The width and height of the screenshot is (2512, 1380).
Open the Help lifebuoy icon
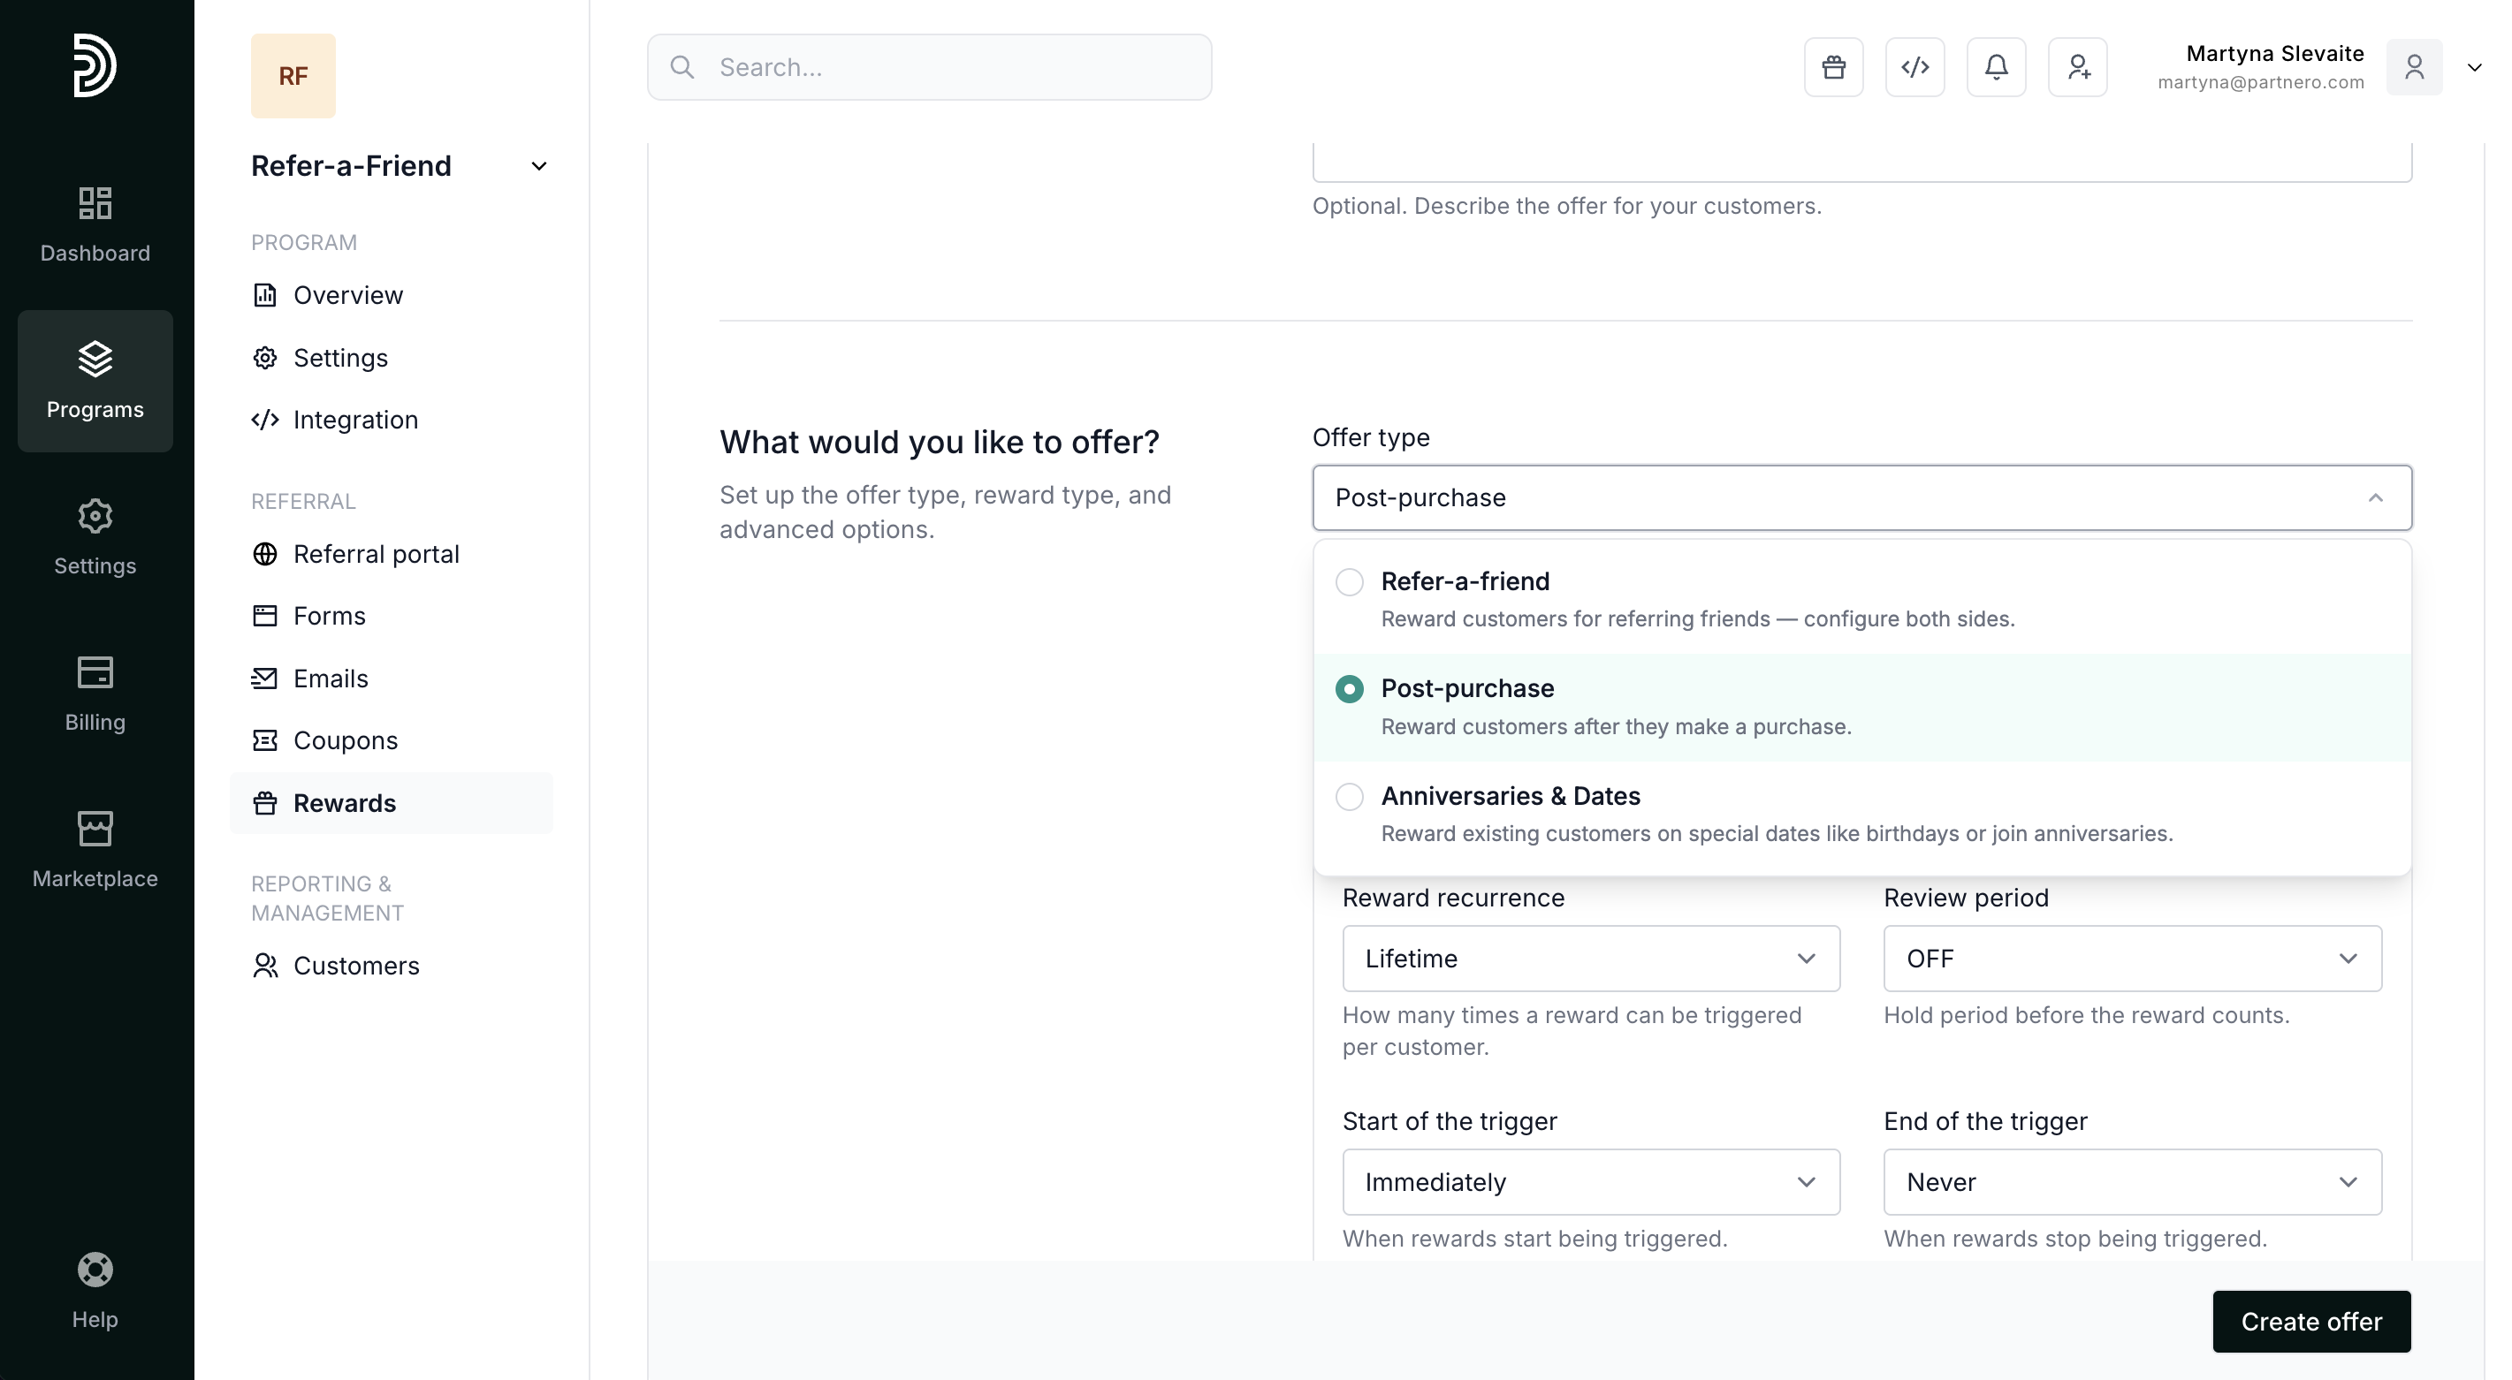[x=95, y=1269]
